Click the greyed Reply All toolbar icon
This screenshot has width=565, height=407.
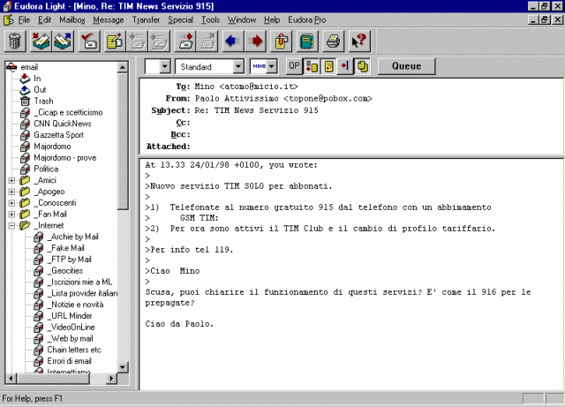pyautogui.click(x=159, y=41)
